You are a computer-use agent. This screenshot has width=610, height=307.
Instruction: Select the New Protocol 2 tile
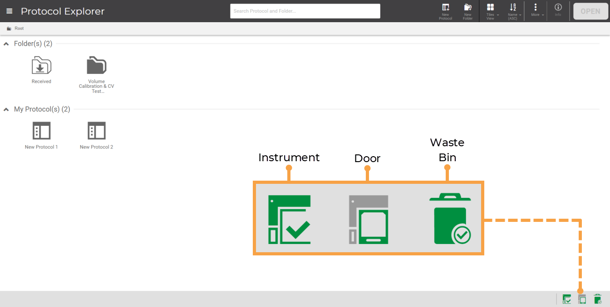96,131
